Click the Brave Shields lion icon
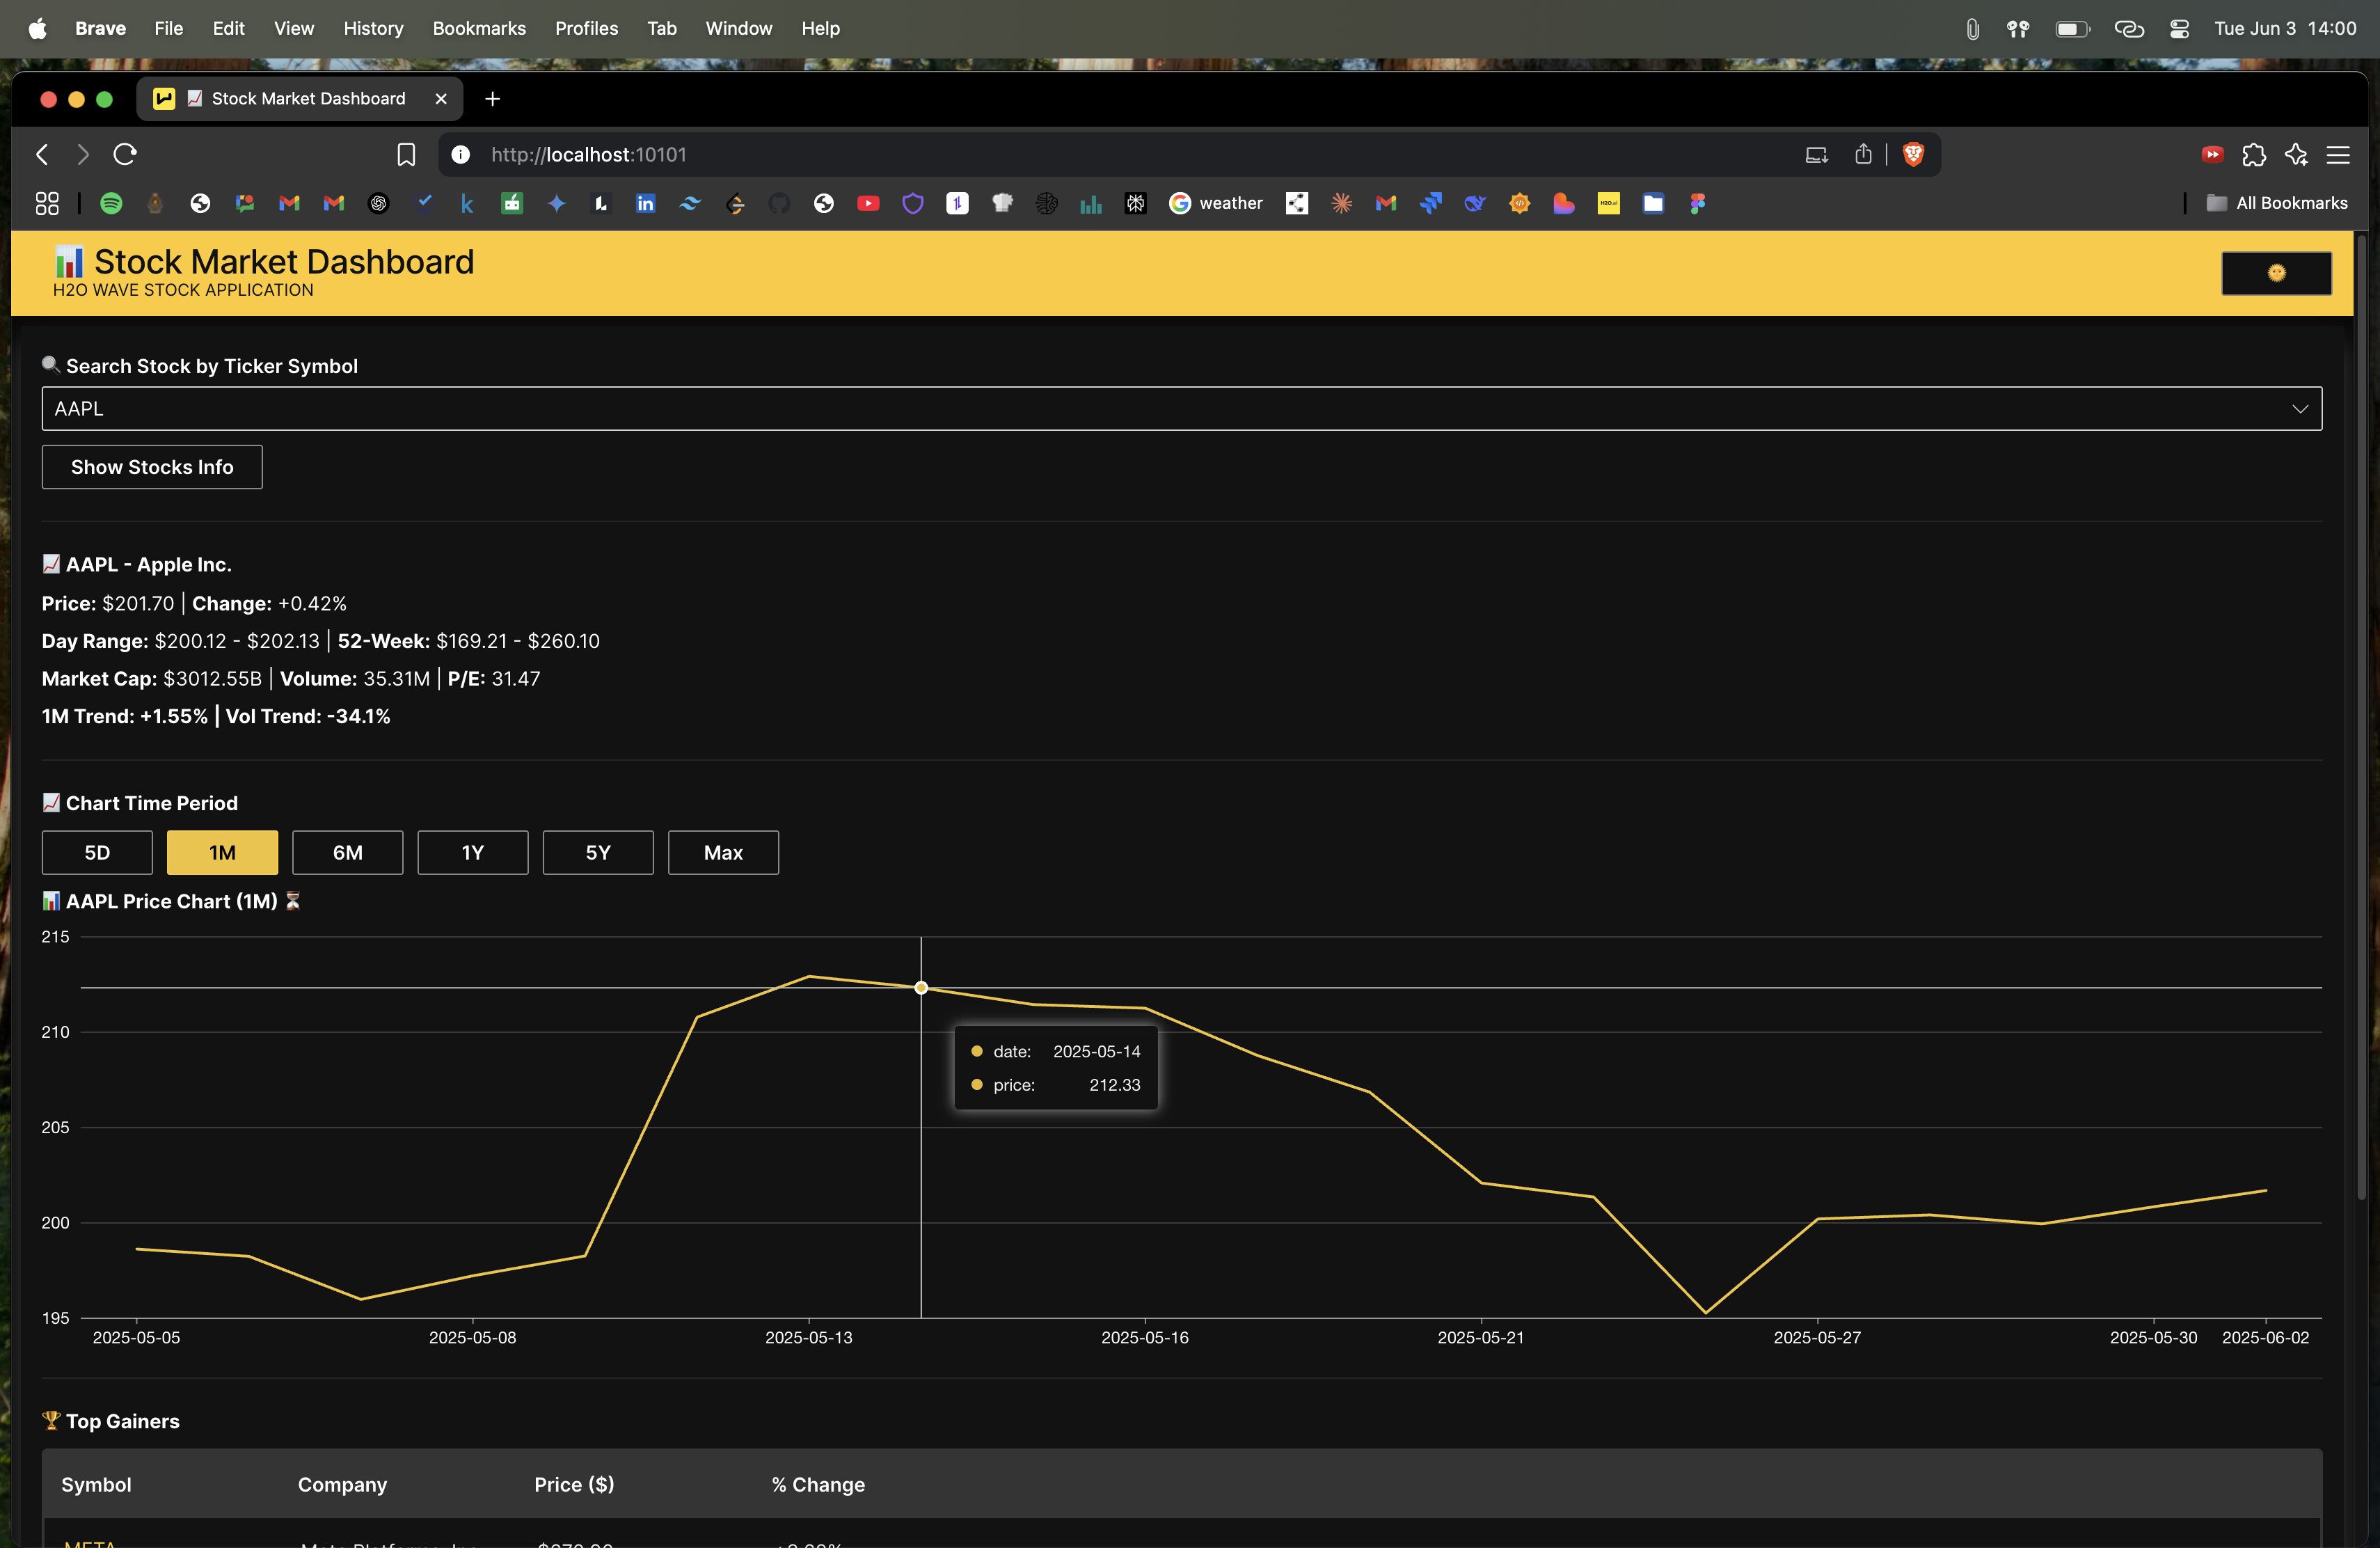 1913,154
